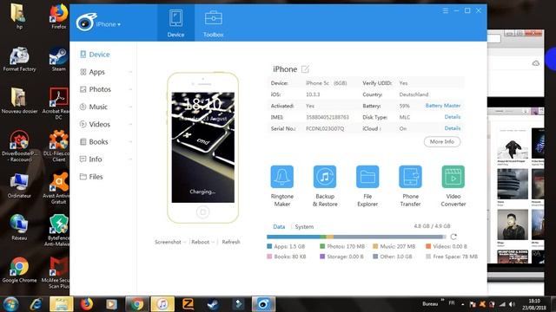The width and height of the screenshot is (556, 312).
Task: Open Google Chrome desktop shortcut
Action: (19, 270)
